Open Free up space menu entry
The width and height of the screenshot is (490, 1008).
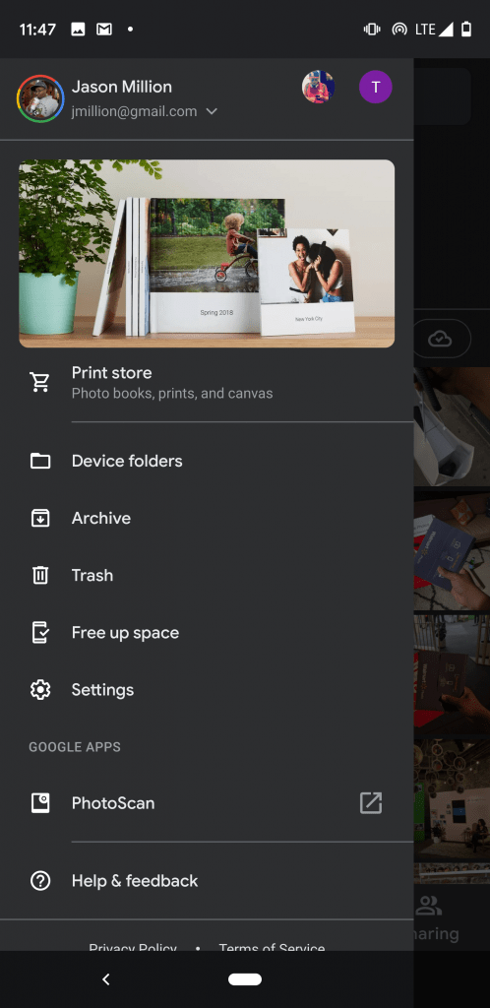tap(207, 633)
